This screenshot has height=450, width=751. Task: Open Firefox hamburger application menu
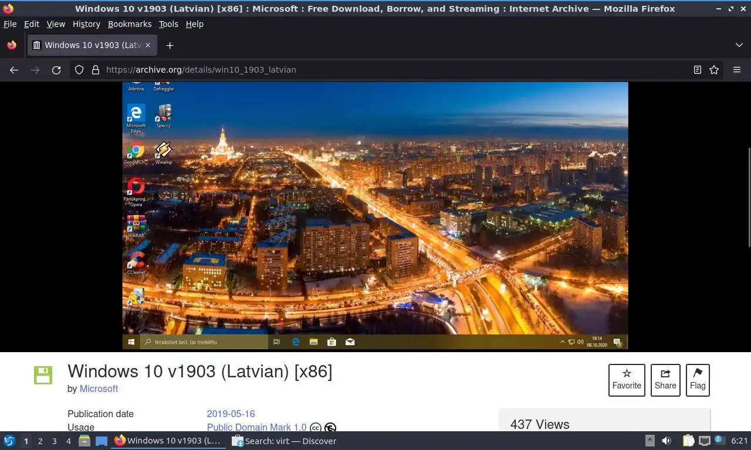click(737, 70)
